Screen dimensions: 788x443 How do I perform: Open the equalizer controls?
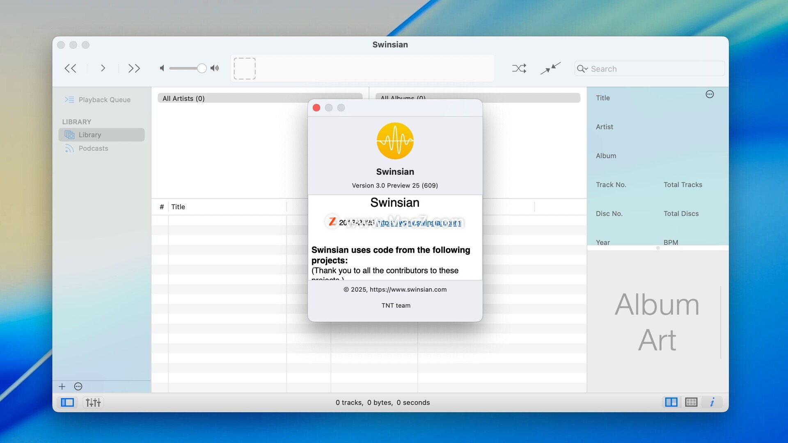[x=93, y=402]
